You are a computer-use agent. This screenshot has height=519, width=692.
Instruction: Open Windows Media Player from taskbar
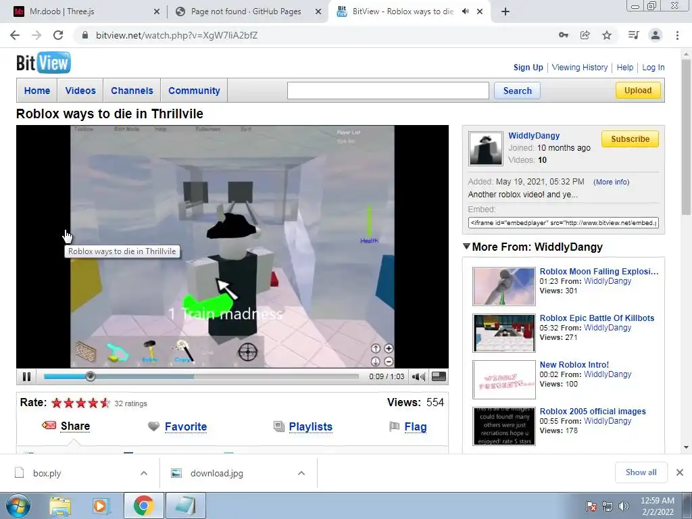(x=101, y=506)
